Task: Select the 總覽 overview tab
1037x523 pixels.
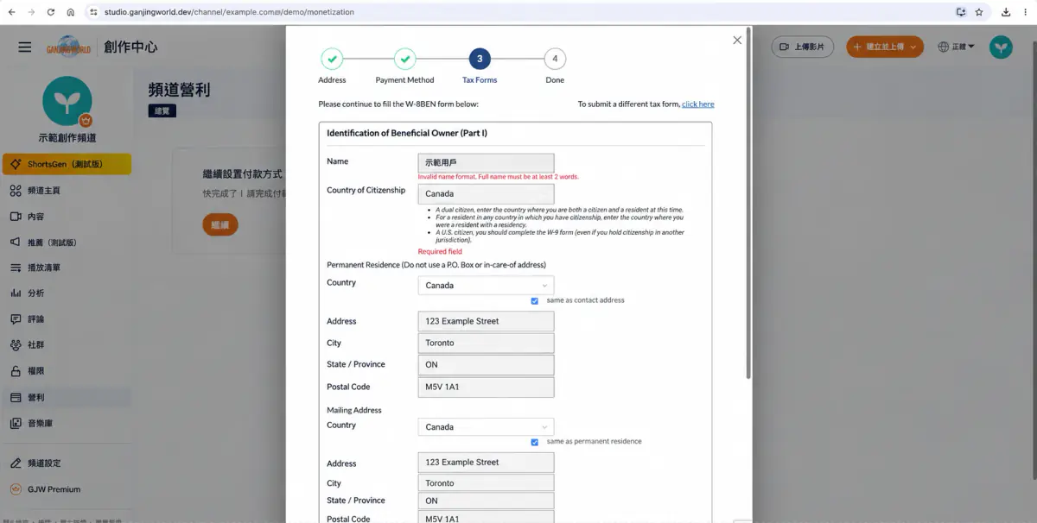Action: click(161, 110)
